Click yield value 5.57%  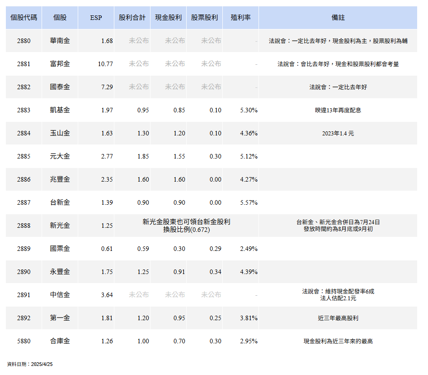tap(249, 203)
